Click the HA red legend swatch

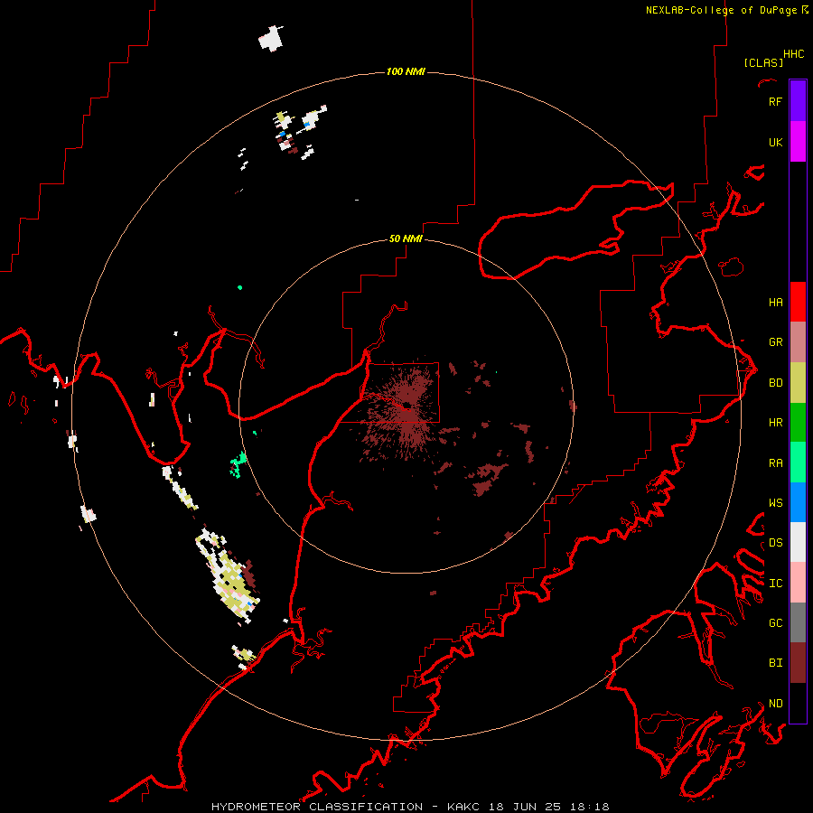798,302
